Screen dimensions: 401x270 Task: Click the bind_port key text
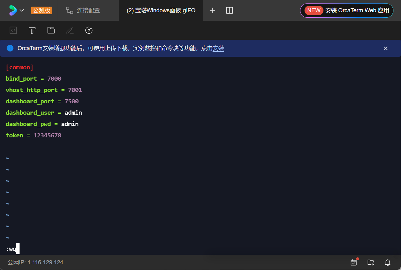click(x=21, y=79)
